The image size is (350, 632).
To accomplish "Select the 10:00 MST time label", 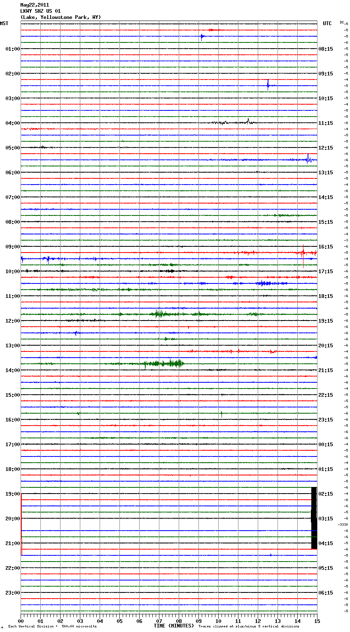I will [12, 271].
